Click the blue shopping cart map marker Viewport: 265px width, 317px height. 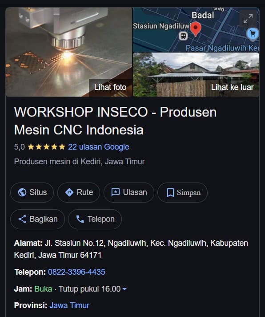253,33
